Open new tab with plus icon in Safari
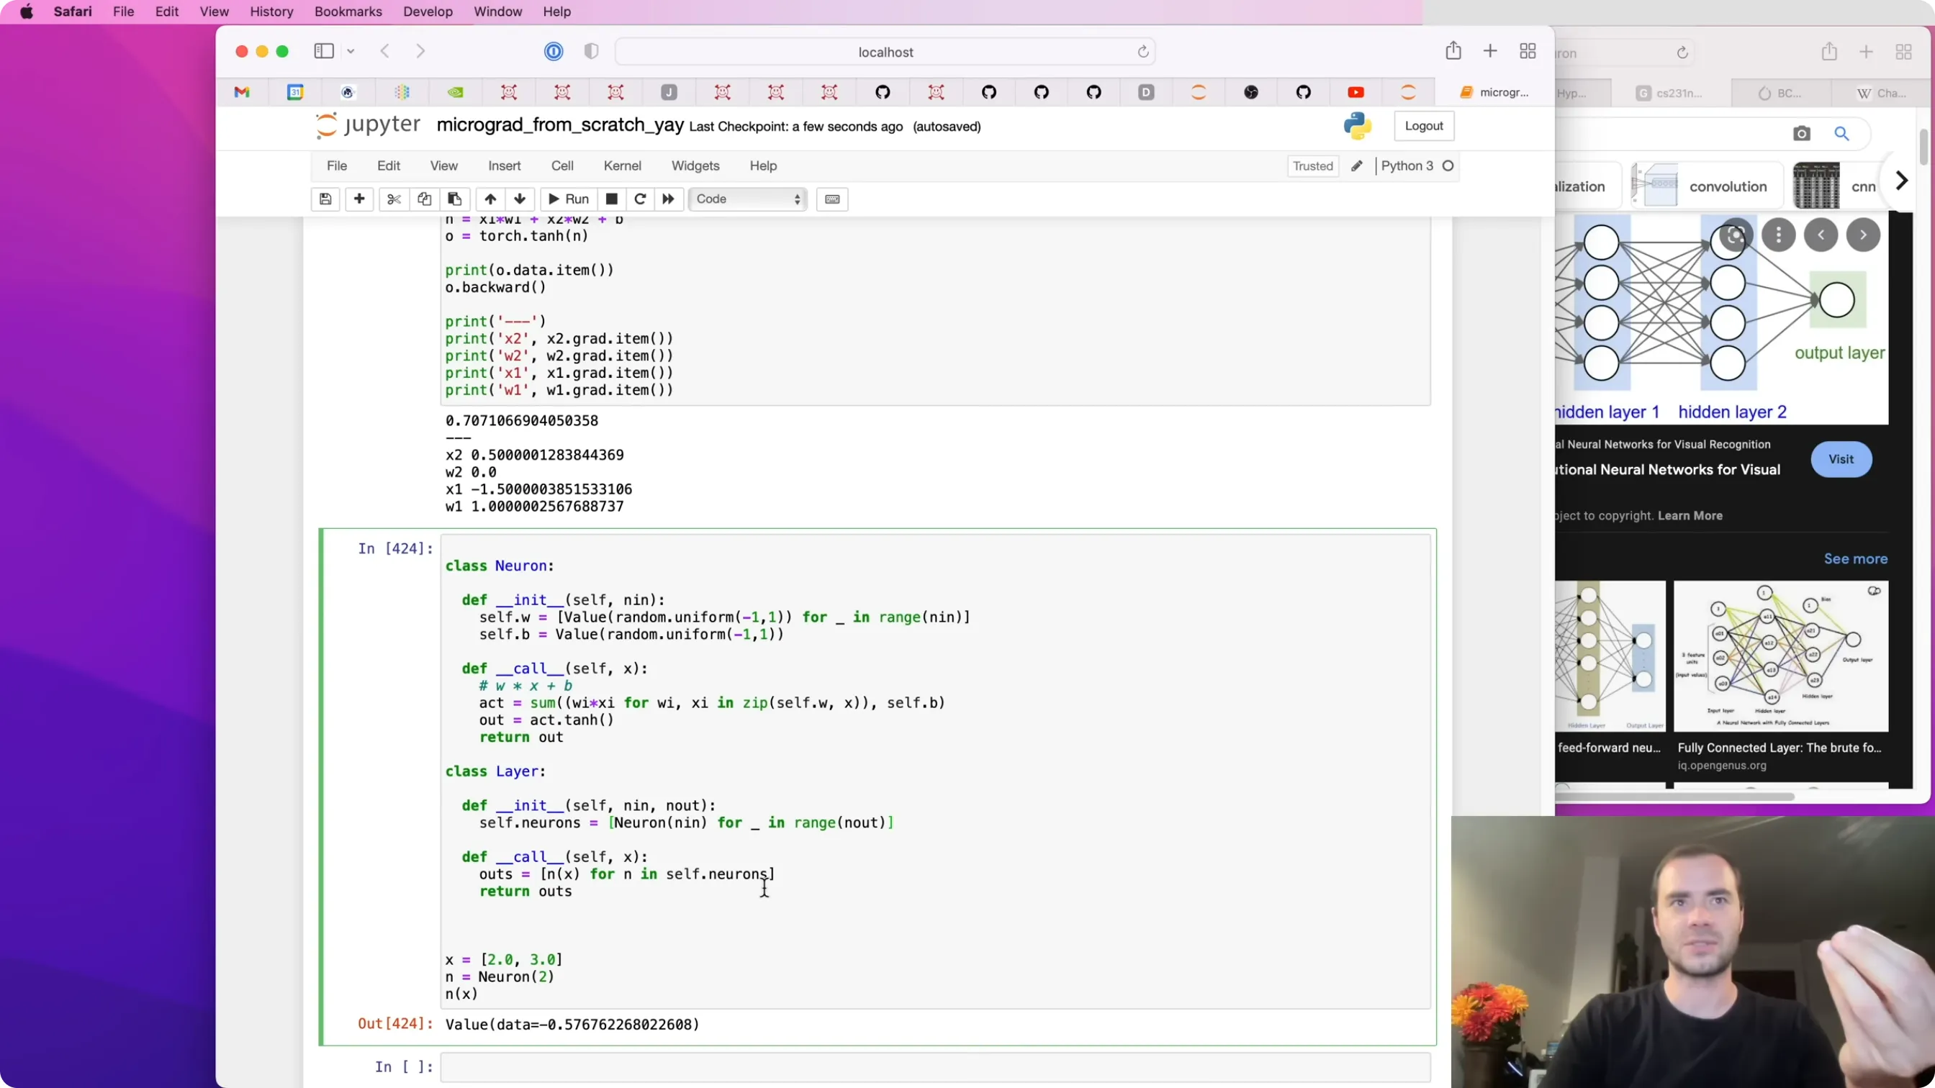 1490,51
